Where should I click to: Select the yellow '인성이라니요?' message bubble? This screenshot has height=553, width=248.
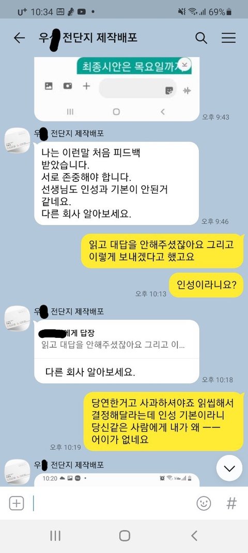206,285
